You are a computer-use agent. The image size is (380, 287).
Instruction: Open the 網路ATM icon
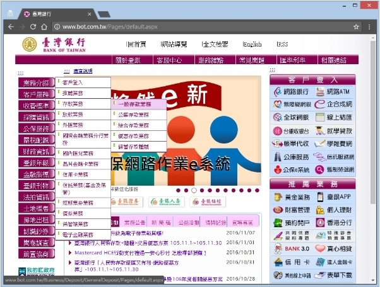[x=320, y=92]
